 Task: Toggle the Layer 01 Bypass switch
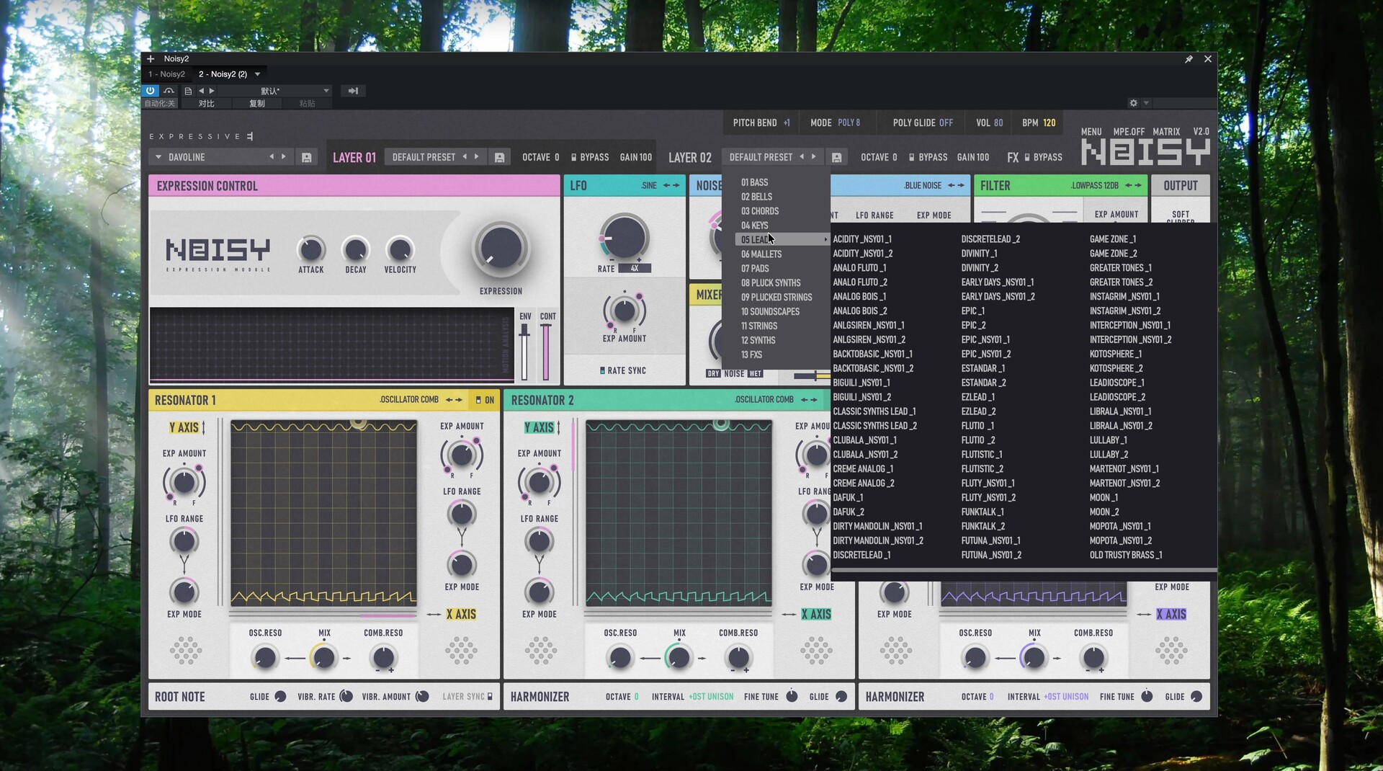(573, 157)
